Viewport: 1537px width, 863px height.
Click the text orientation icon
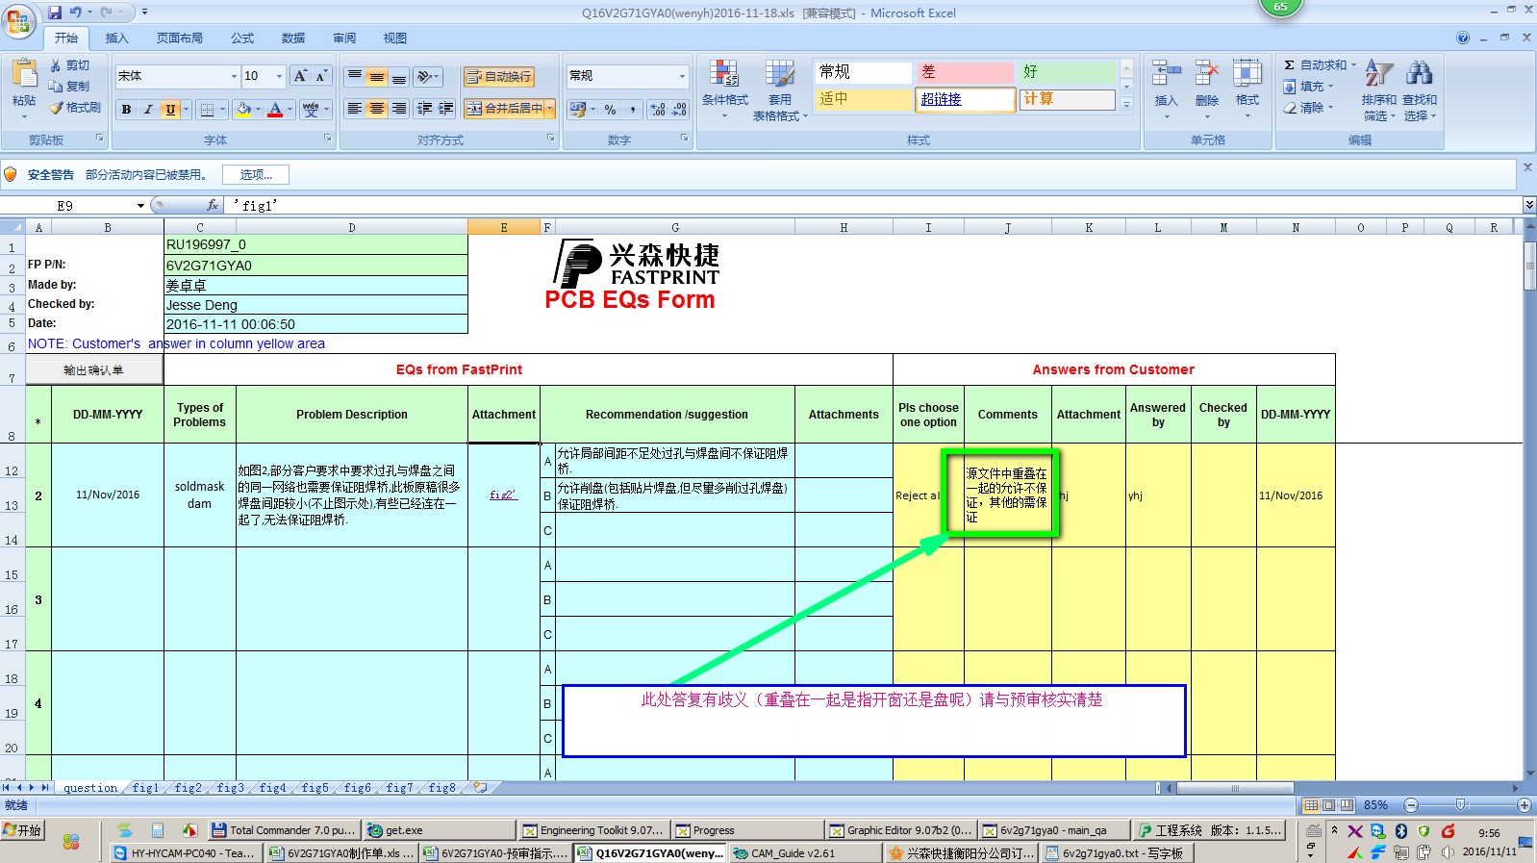click(425, 76)
